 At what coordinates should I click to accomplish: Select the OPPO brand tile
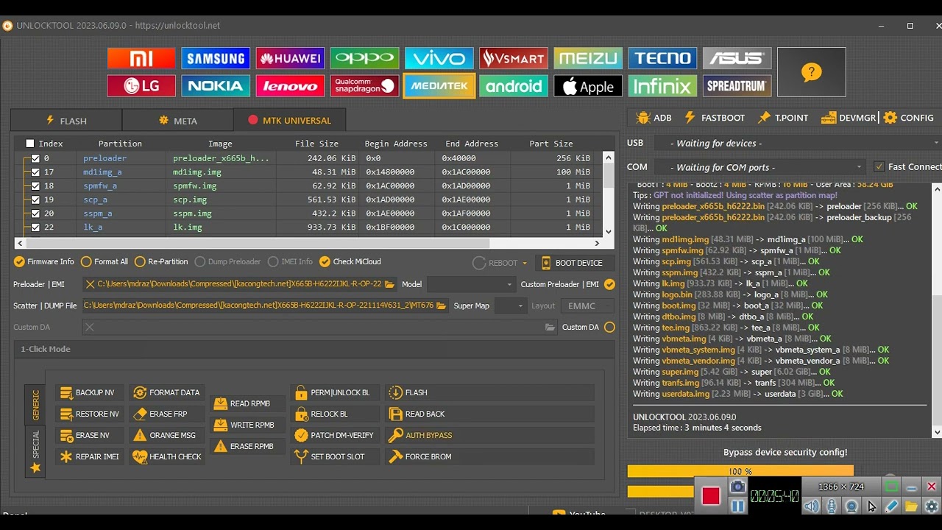pos(364,58)
